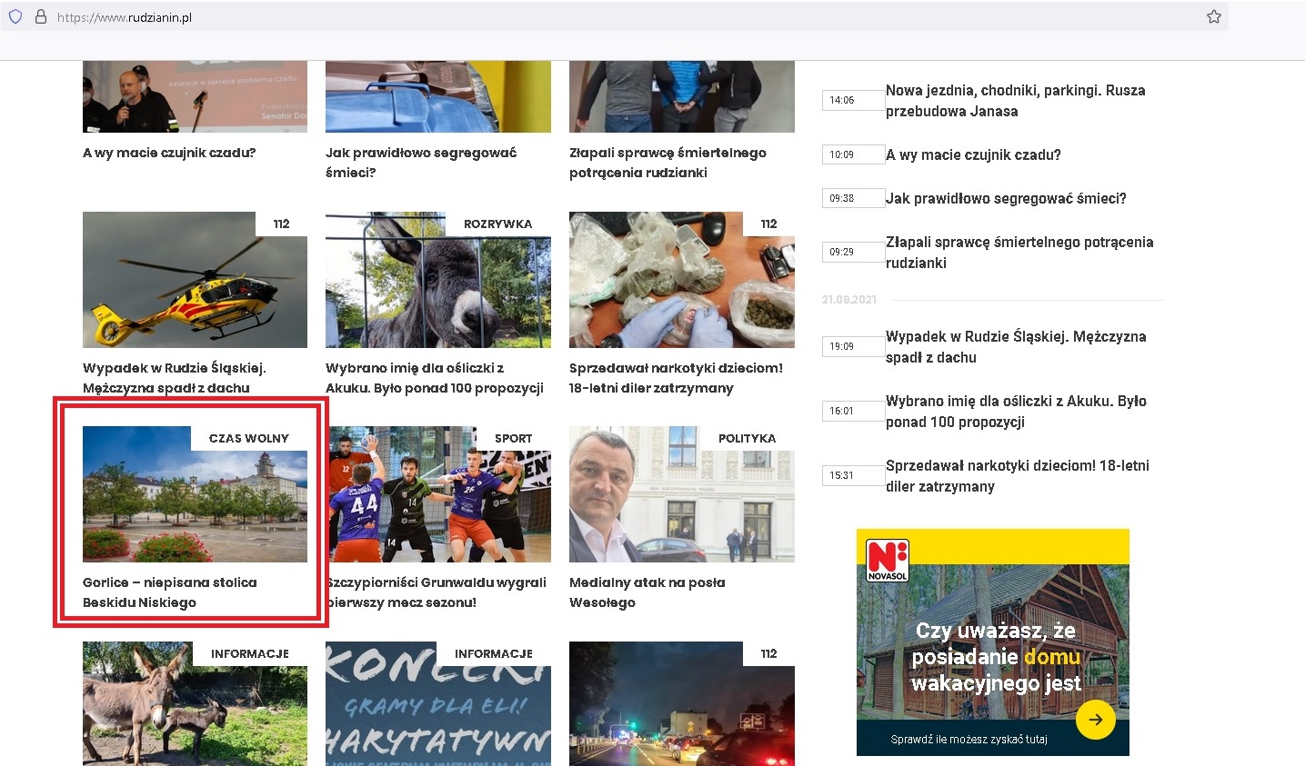Select the SPORT category tag
The image size is (1305, 766).
[x=513, y=438]
